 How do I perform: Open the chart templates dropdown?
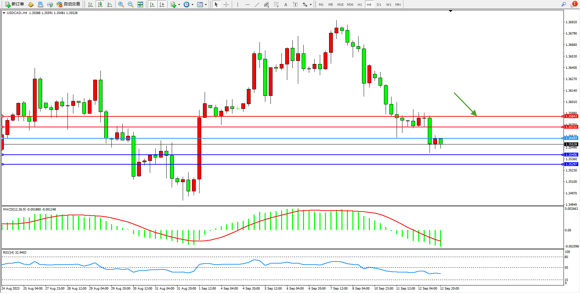[202, 4]
